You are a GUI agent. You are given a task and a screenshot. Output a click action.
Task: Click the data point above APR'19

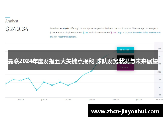tap(21, 80)
